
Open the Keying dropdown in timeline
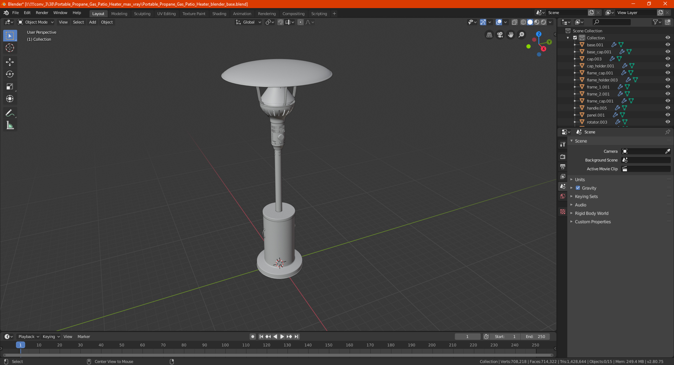tap(51, 337)
